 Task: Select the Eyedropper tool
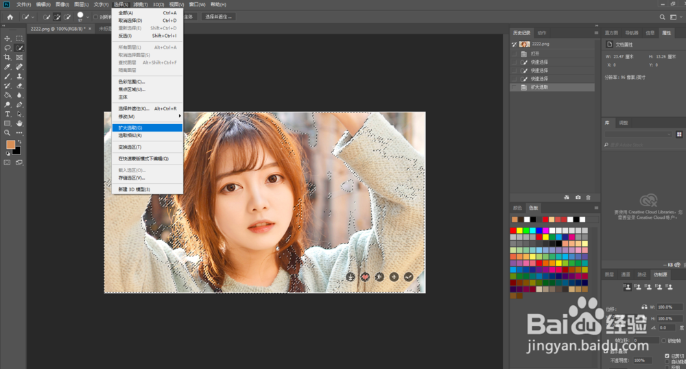pos(8,67)
